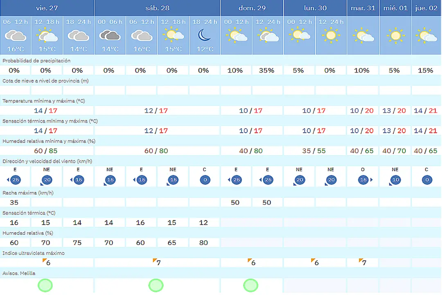Image resolution: width=442 pixels, height=295 pixels.
Task: Click the weather icon for dom. 29 00–12 h
Action: (237, 35)
